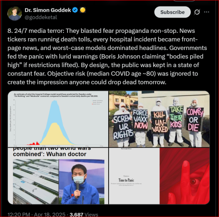Screen dimensions: 219x217
Task: Open the Imperial College Sweden chart image
Action: click(x=58, y=119)
